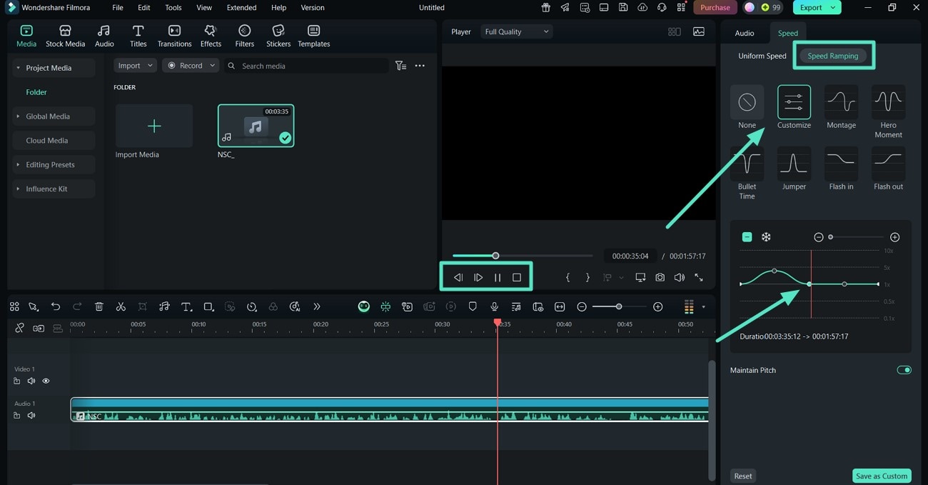This screenshot has width=928, height=485.
Task: Open the Stock Media panel
Action: click(x=65, y=36)
